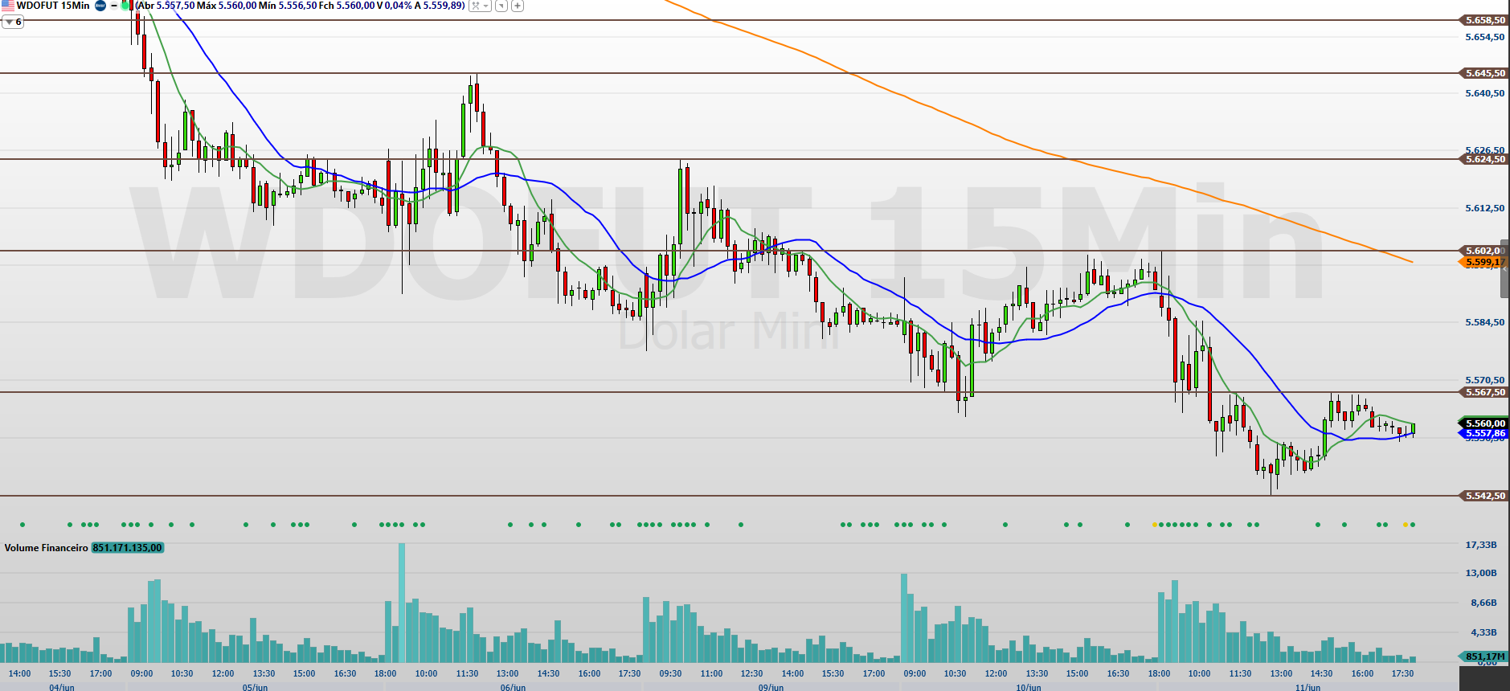This screenshot has height=691, width=1510.
Task: Click the orange moving average price tag 5.599,17
Action: point(1483,262)
